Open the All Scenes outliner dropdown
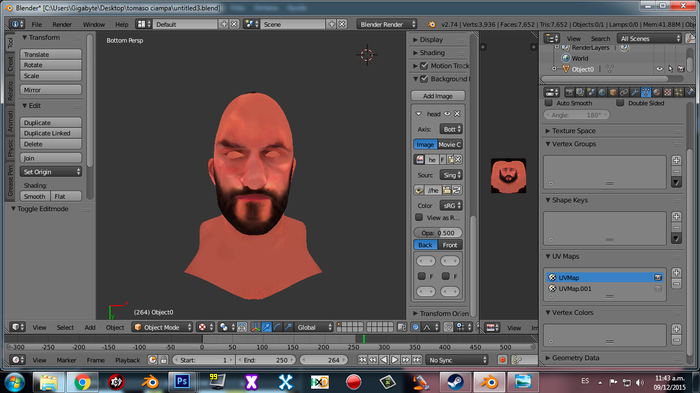The width and height of the screenshot is (700, 393). [649, 38]
